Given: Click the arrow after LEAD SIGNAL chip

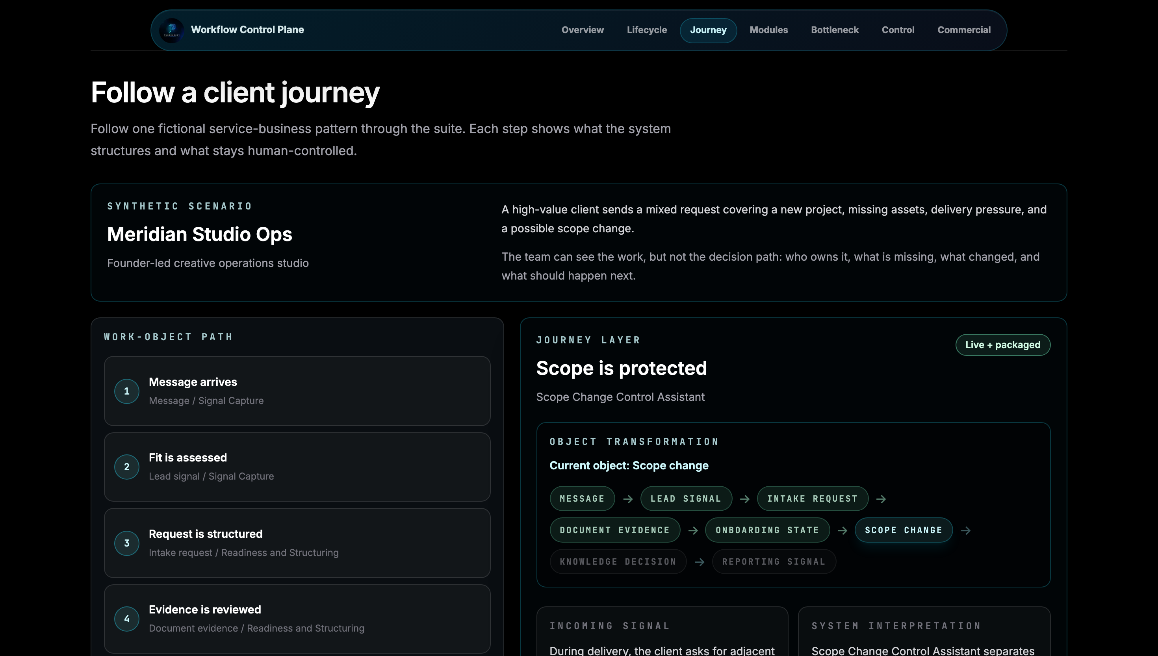Looking at the screenshot, I should pyautogui.click(x=745, y=499).
